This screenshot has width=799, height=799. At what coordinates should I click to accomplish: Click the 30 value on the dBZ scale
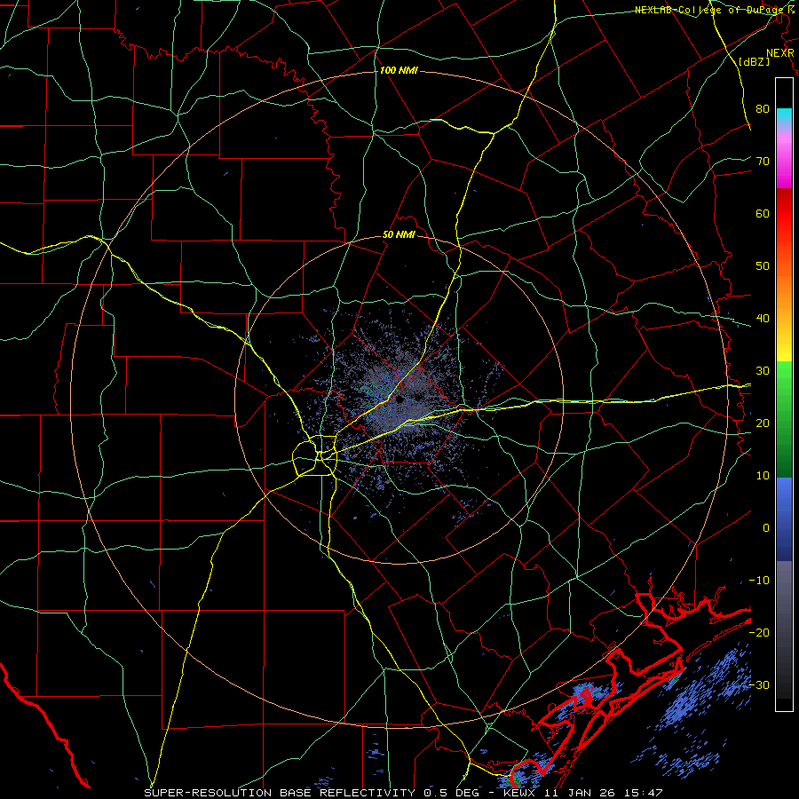763,370
